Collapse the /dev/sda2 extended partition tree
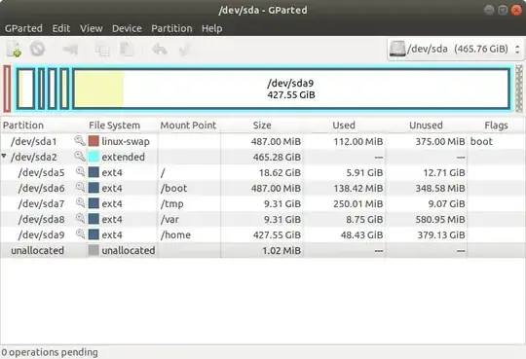Viewport: 526px width, 359px height. (4, 157)
